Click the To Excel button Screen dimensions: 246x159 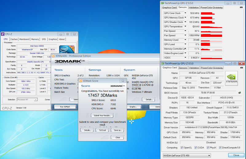[102, 130]
